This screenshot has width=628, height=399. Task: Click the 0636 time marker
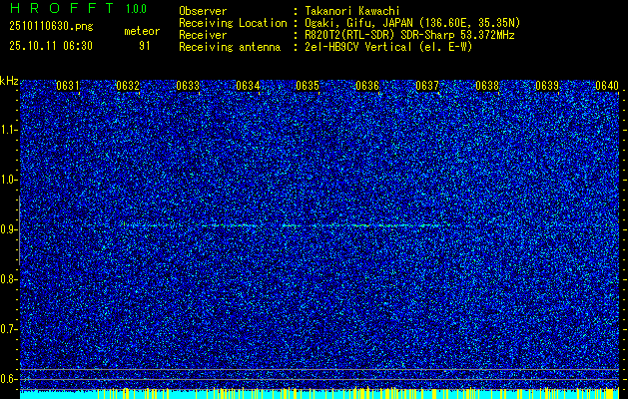367,86
